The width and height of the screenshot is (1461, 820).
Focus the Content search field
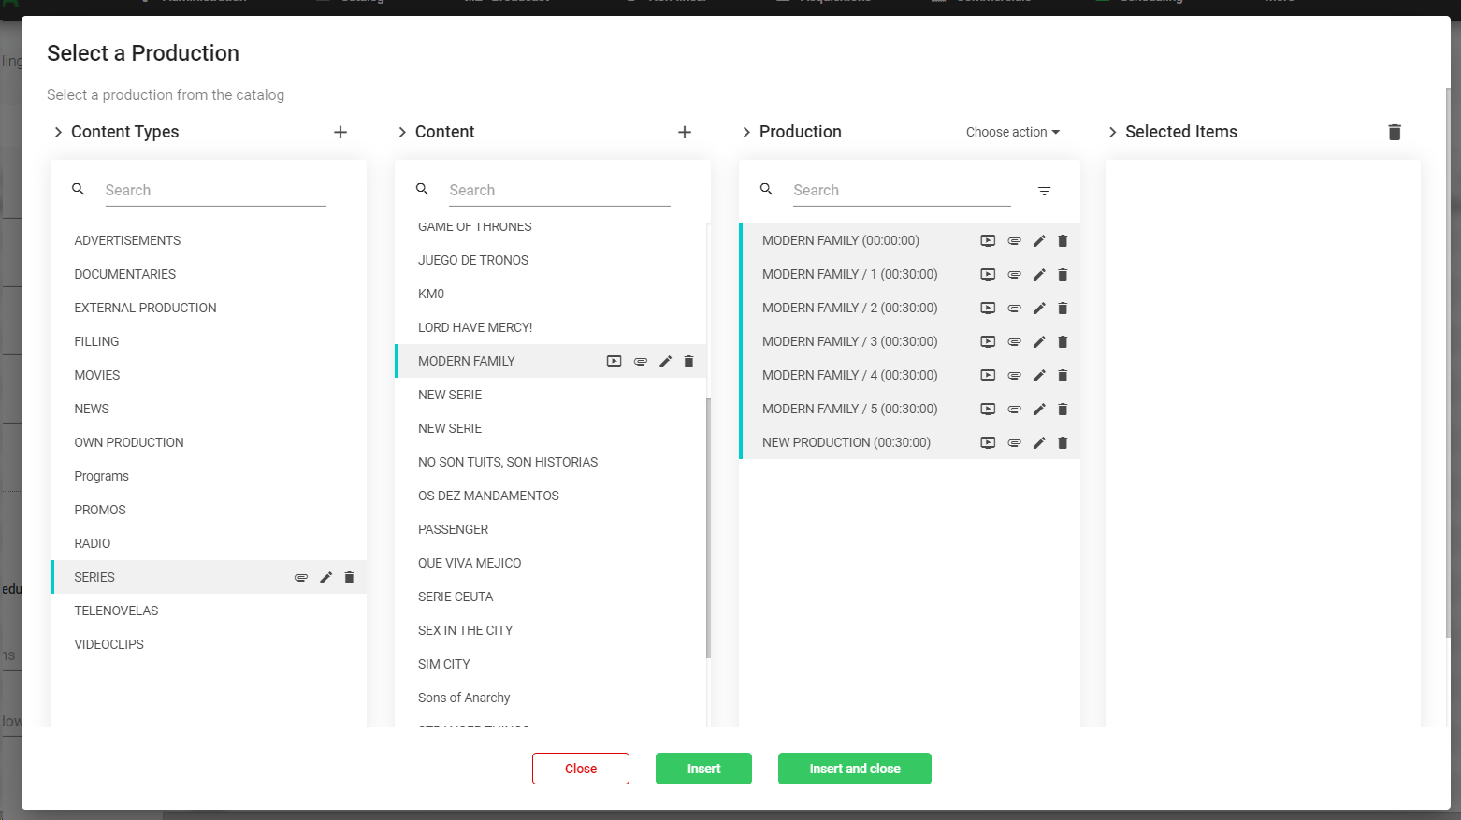point(558,191)
